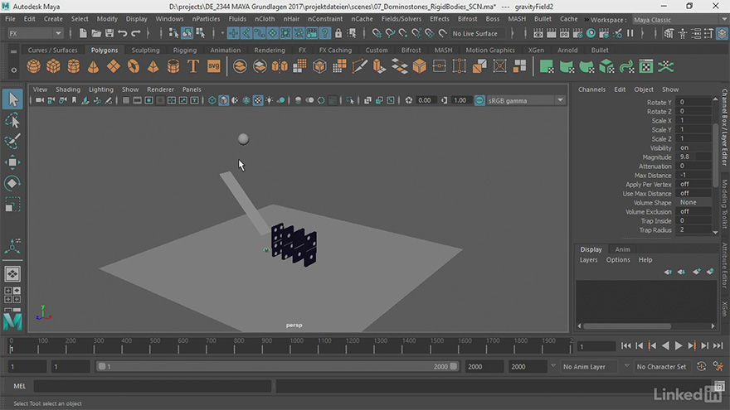The width and height of the screenshot is (730, 410).
Task: Click the time range slider bar
Action: (x=277, y=366)
